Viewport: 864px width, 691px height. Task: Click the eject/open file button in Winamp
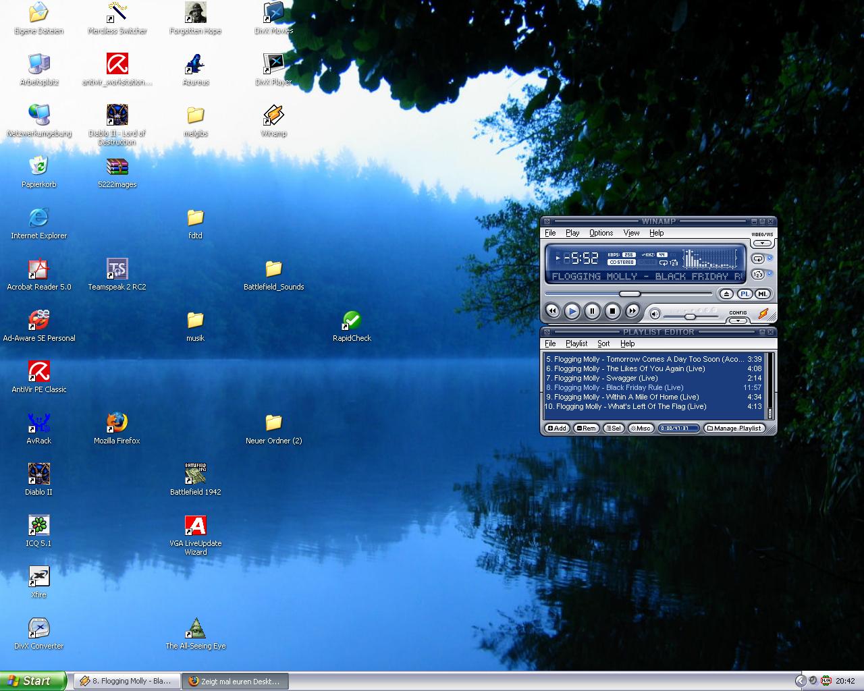[726, 294]
